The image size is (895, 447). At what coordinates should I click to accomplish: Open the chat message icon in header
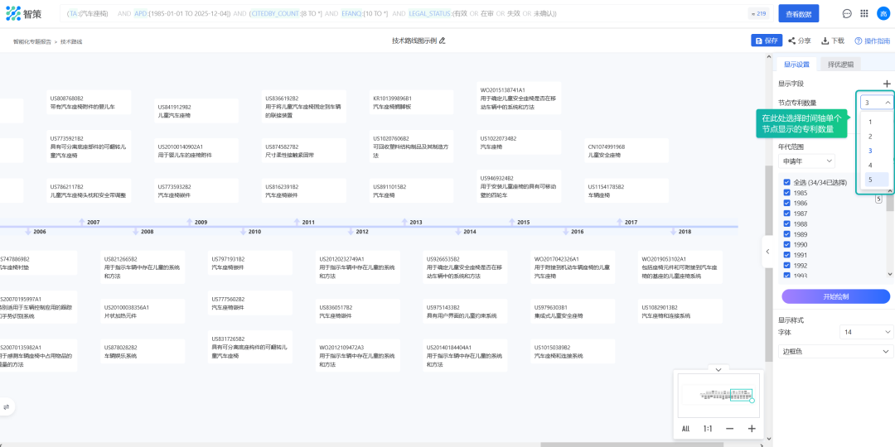(847, 13)
